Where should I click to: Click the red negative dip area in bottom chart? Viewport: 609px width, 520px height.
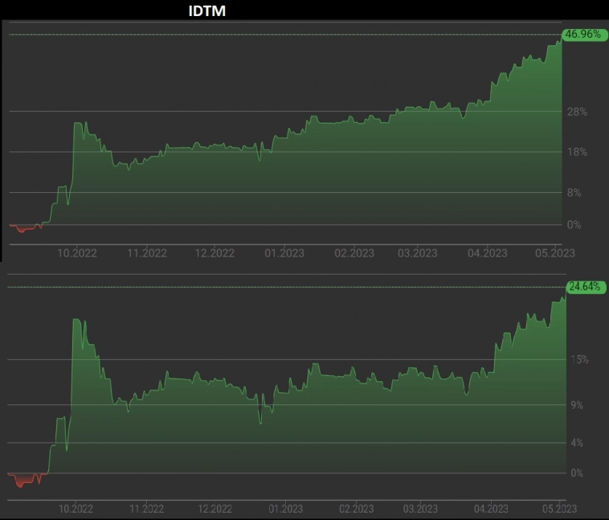[x=22, y=480]
